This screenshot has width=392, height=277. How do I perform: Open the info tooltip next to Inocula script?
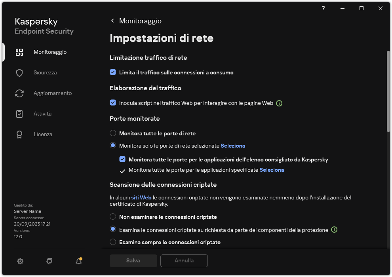pyautogui.click(x=279, y=103)
